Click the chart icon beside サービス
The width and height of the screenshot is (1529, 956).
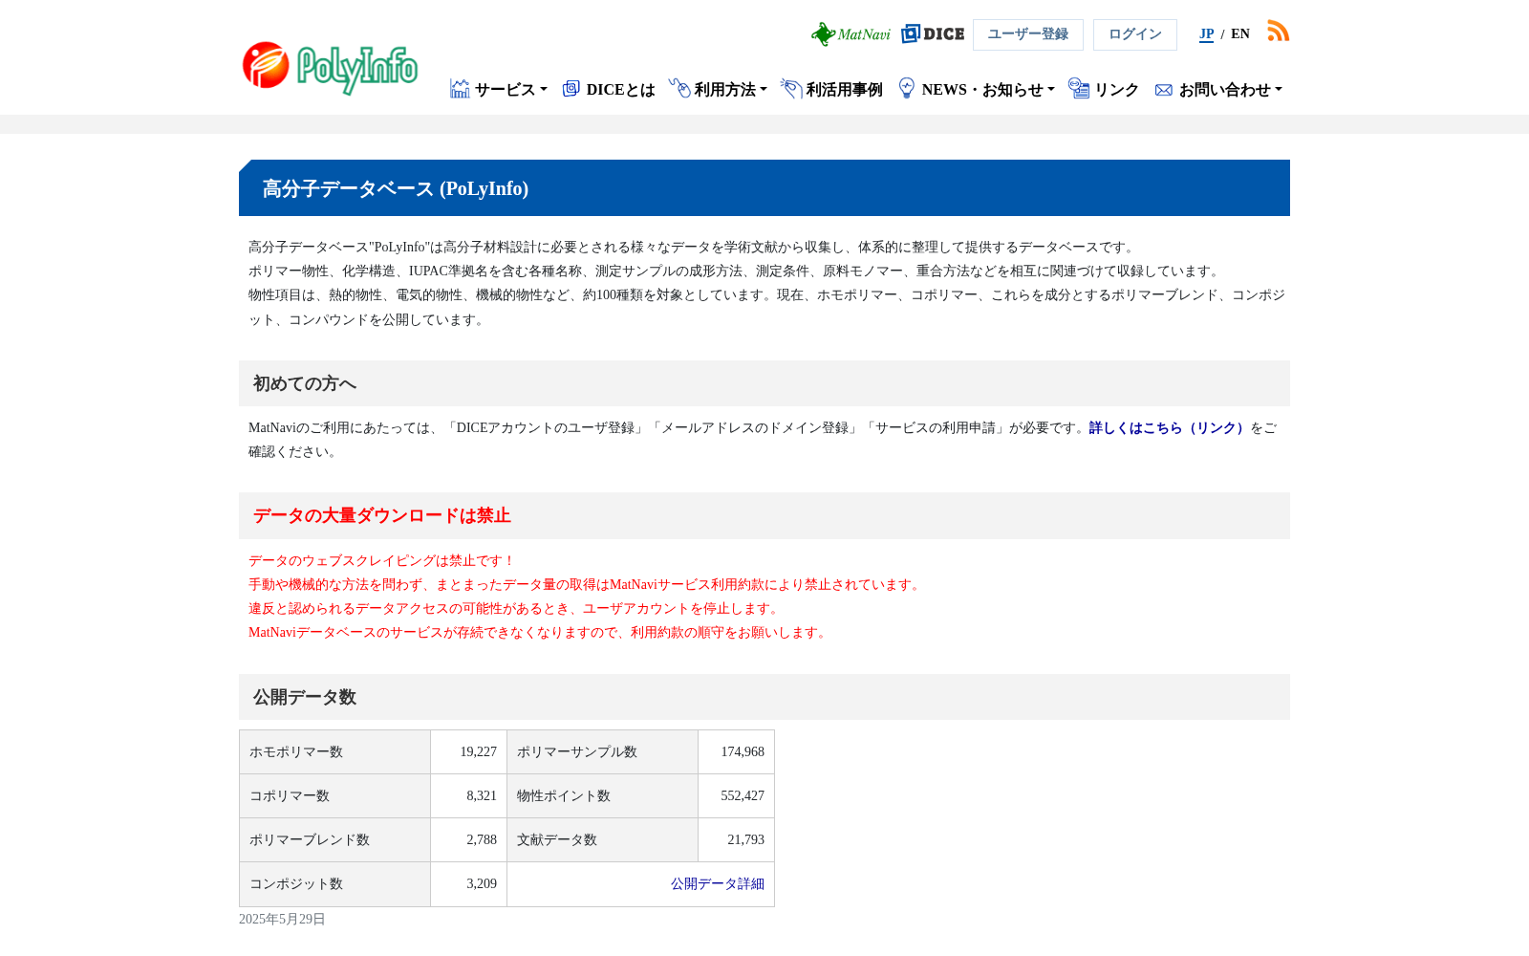coord(460,89)
